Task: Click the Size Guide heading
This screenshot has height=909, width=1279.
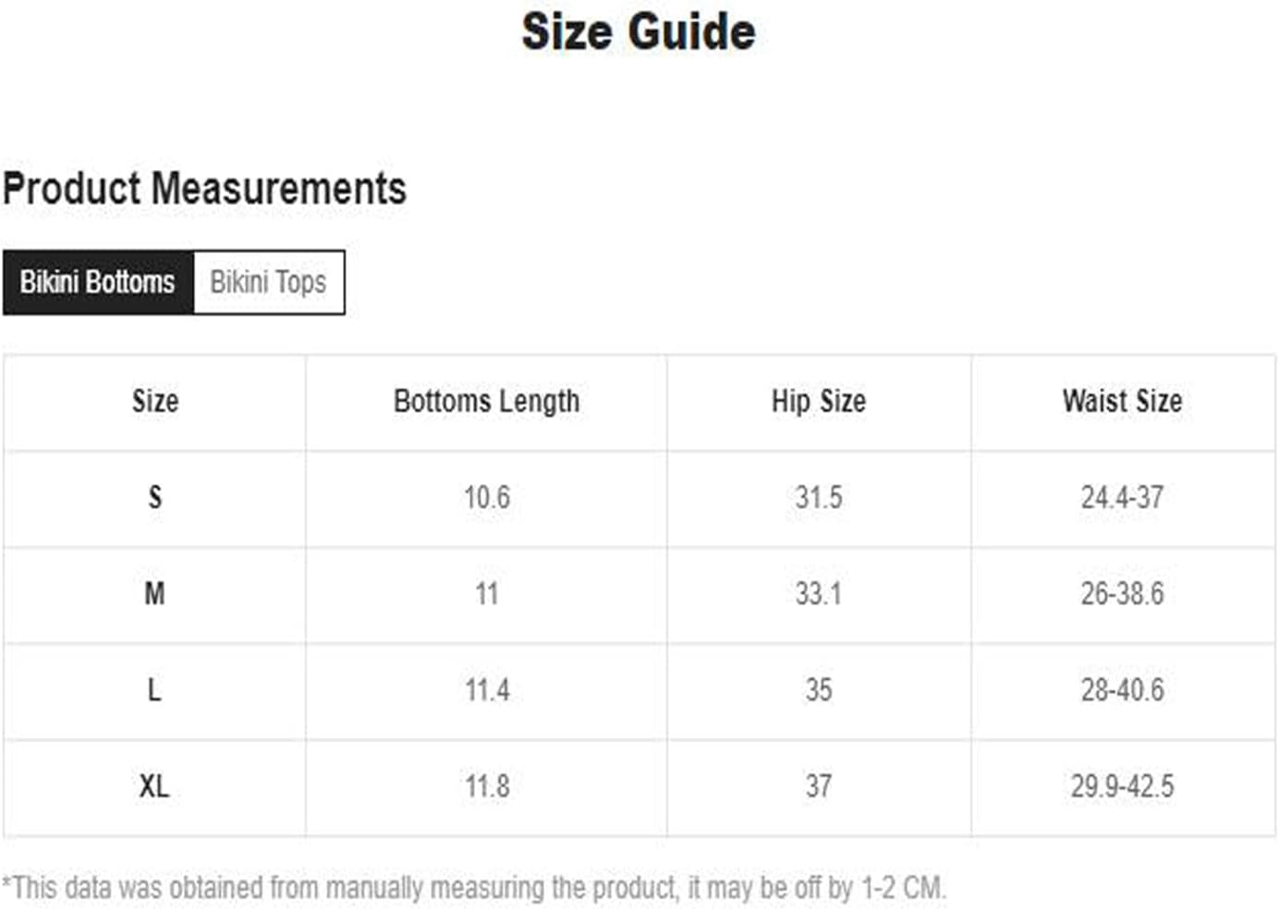Action: coord(639,31)
